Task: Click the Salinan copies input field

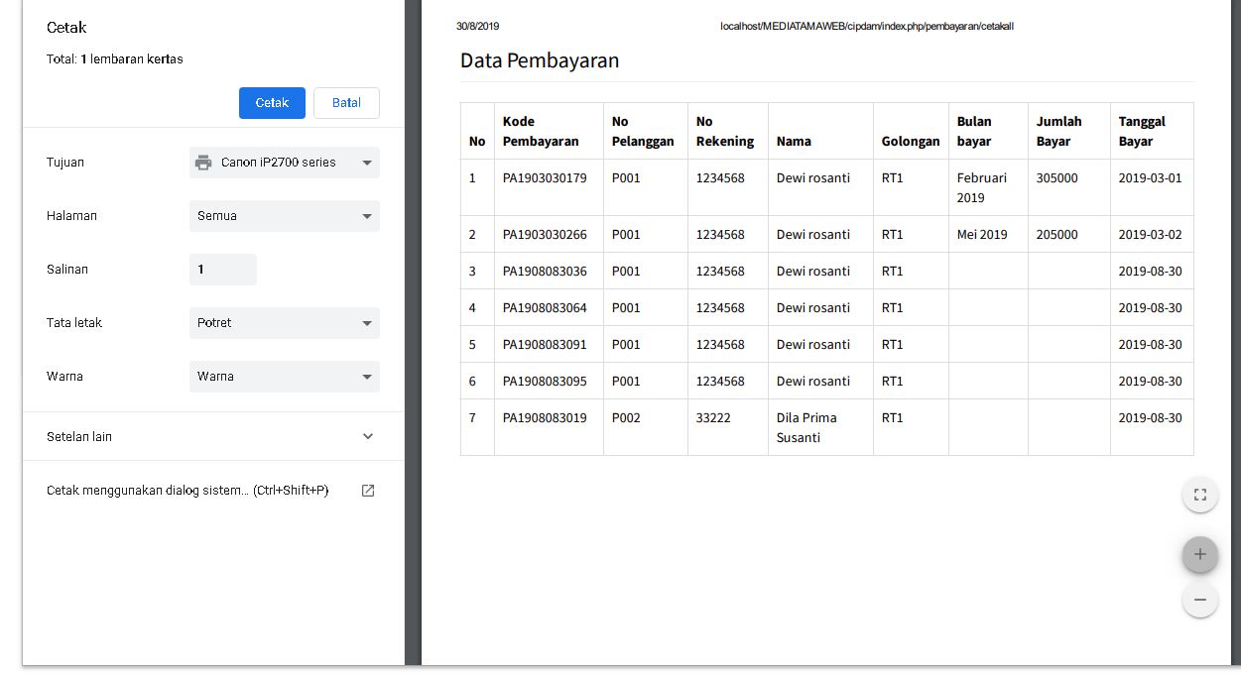Action: [x=223, y=270]
